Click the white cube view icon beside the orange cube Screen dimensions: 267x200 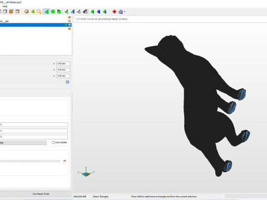click(5, 12)
